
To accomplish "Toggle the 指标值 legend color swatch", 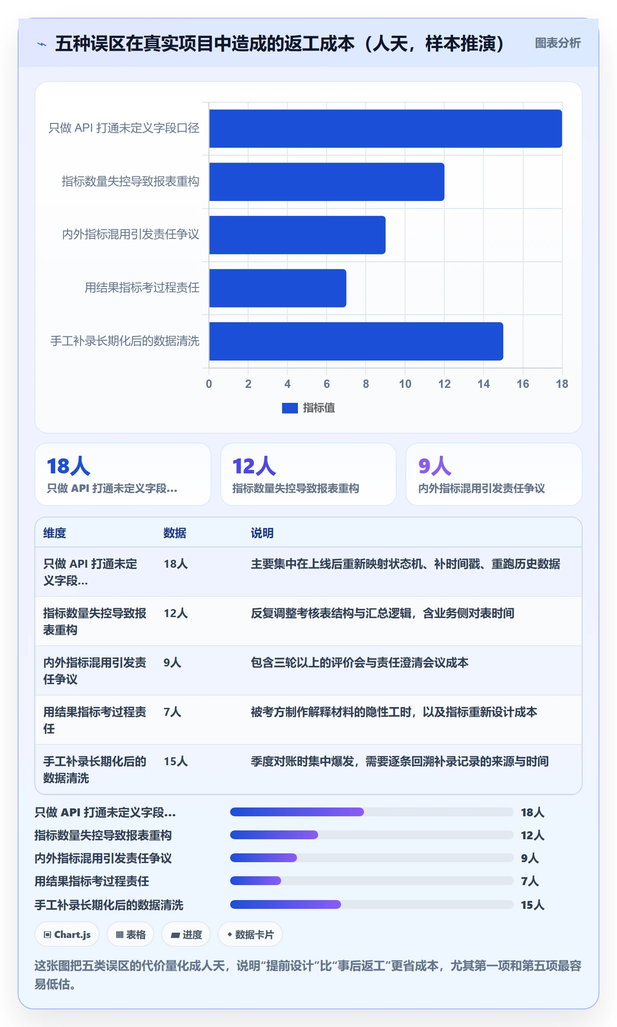I will click(x=290, y=408).
